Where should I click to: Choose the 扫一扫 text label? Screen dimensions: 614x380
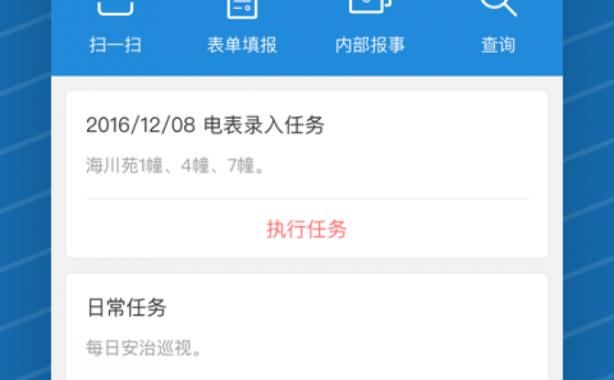click(115, 45)
